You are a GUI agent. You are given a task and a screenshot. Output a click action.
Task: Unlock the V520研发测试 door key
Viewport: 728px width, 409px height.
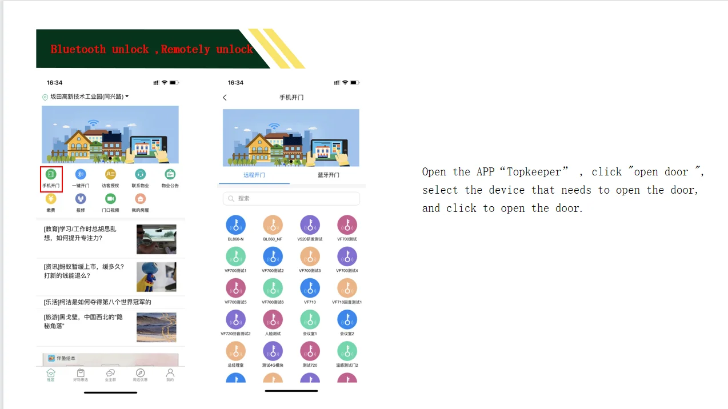pos(310,225)
